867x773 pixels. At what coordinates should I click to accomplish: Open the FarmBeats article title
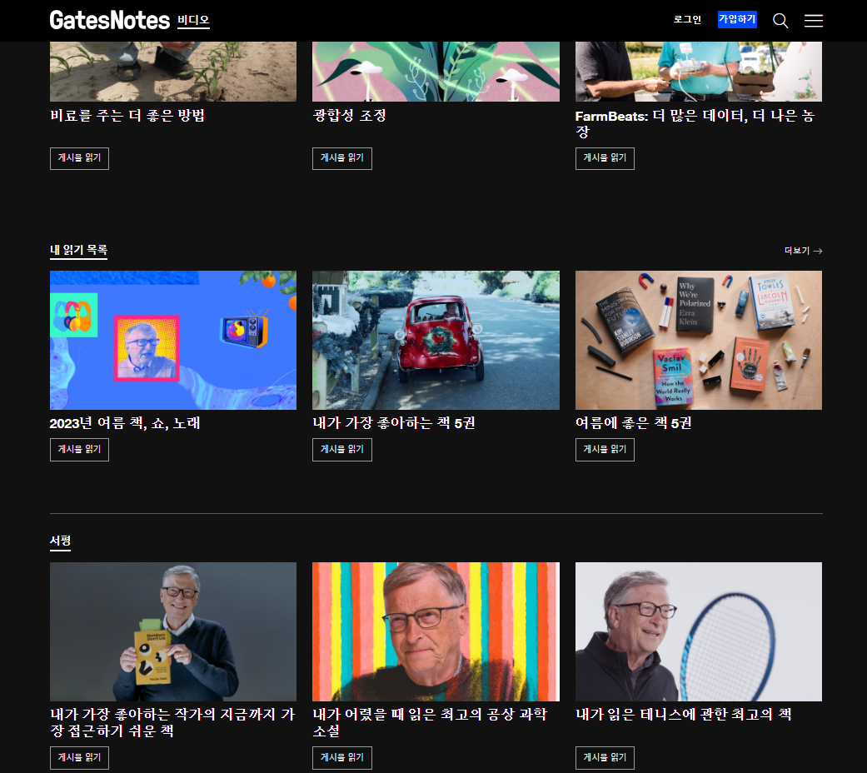click(x=694, y=123)
